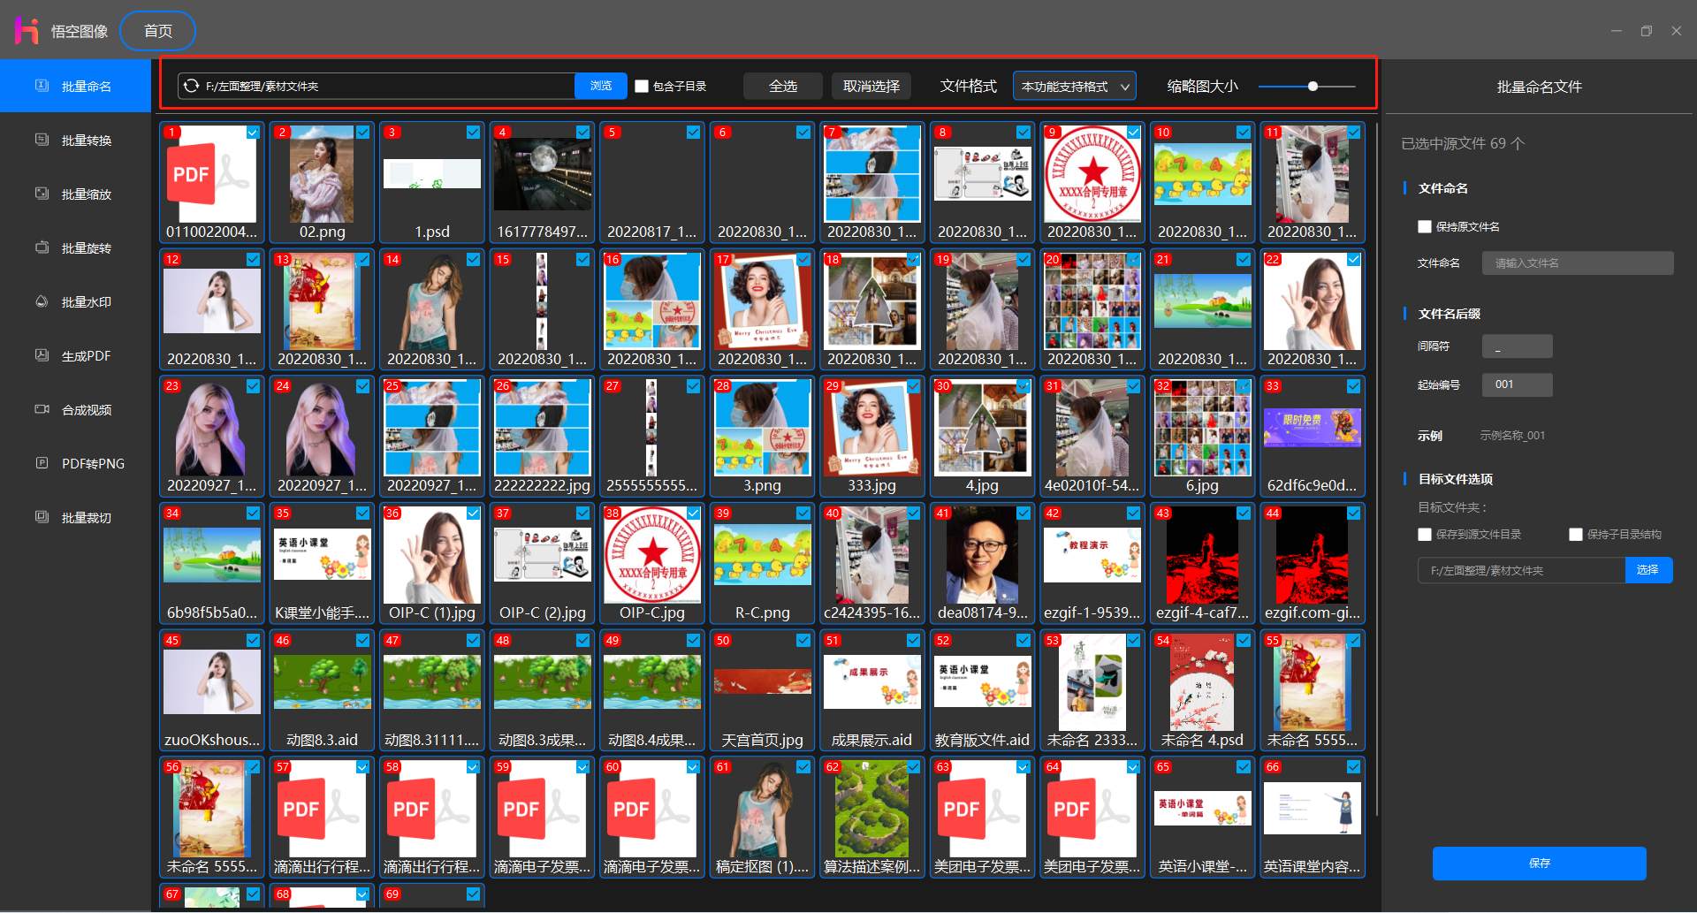Adjust the 缩略图大小 slider handle
The width and height of the screenshot is (1697, 913).
point(1313,86)
